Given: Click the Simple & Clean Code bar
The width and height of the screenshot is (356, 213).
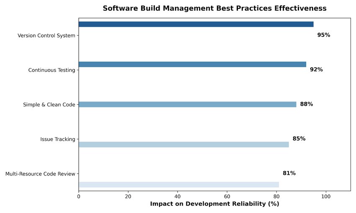Looking at the screenshot, I should [x=188, y=104].
